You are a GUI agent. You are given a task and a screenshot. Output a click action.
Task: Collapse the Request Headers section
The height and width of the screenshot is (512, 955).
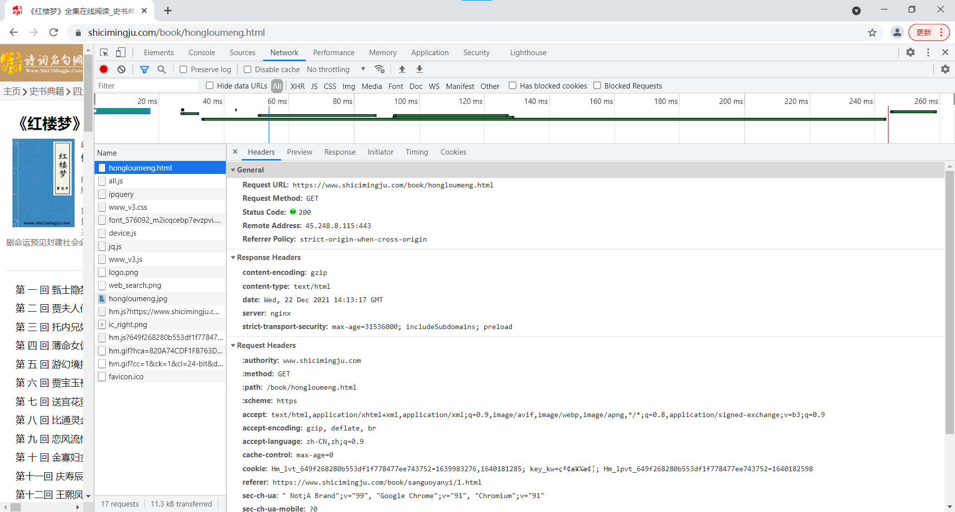(233, 345)
